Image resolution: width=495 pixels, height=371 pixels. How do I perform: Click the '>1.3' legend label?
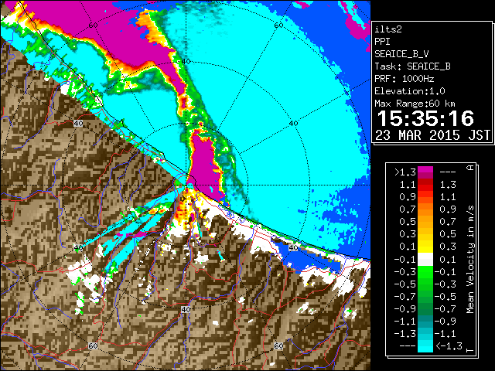click(405, 172)
